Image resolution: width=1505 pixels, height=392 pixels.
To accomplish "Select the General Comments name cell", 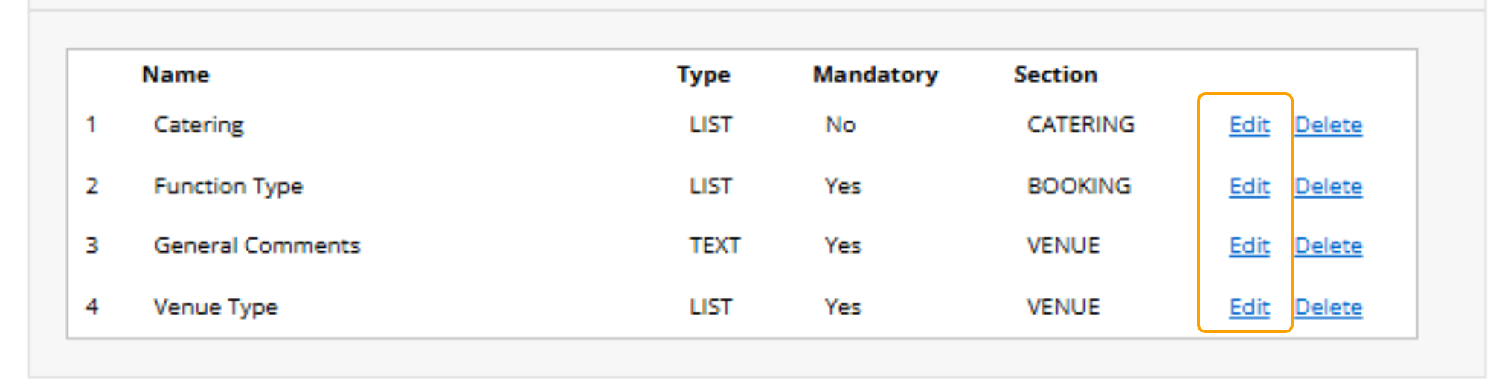I will pos(257,245).
